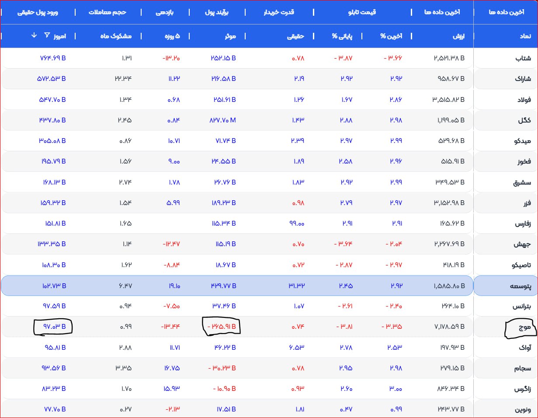This screenshot has height=418, width=538.
Task: Select the حقیقی column header
Action: tap(295, 36)
